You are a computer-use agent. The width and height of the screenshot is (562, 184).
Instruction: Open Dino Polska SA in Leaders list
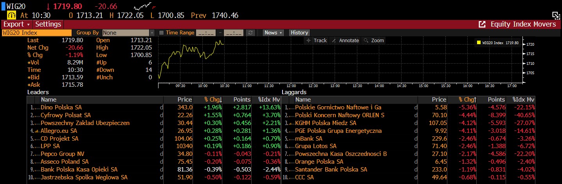[61, 107]
